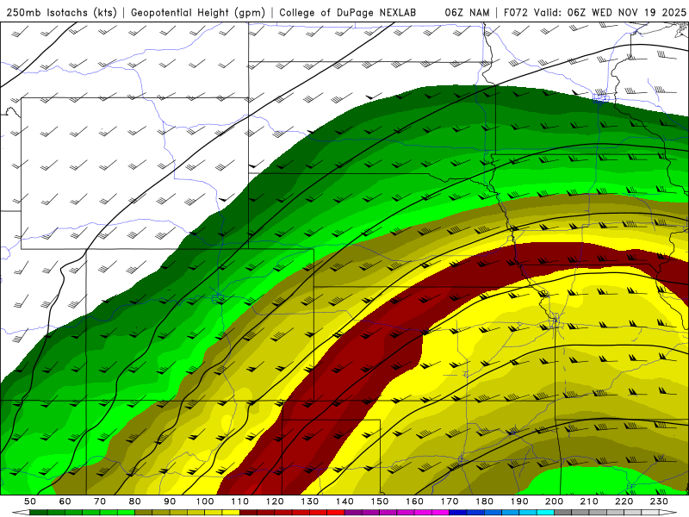Click the '90' color bar label
The image size is (689, 517).
point(170,501)
